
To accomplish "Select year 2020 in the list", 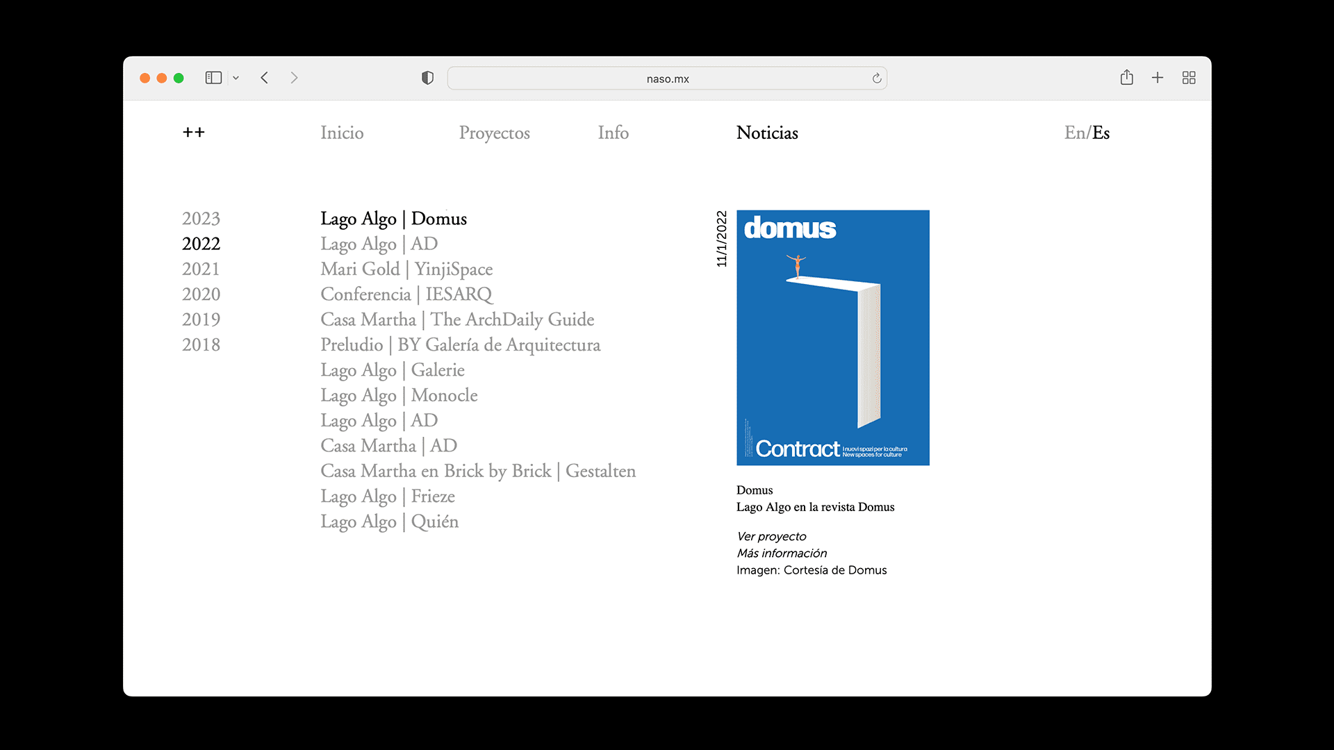I will 201,294.
